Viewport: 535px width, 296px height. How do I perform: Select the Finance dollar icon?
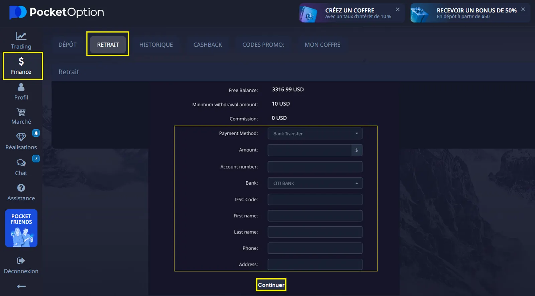pos(21,61)
